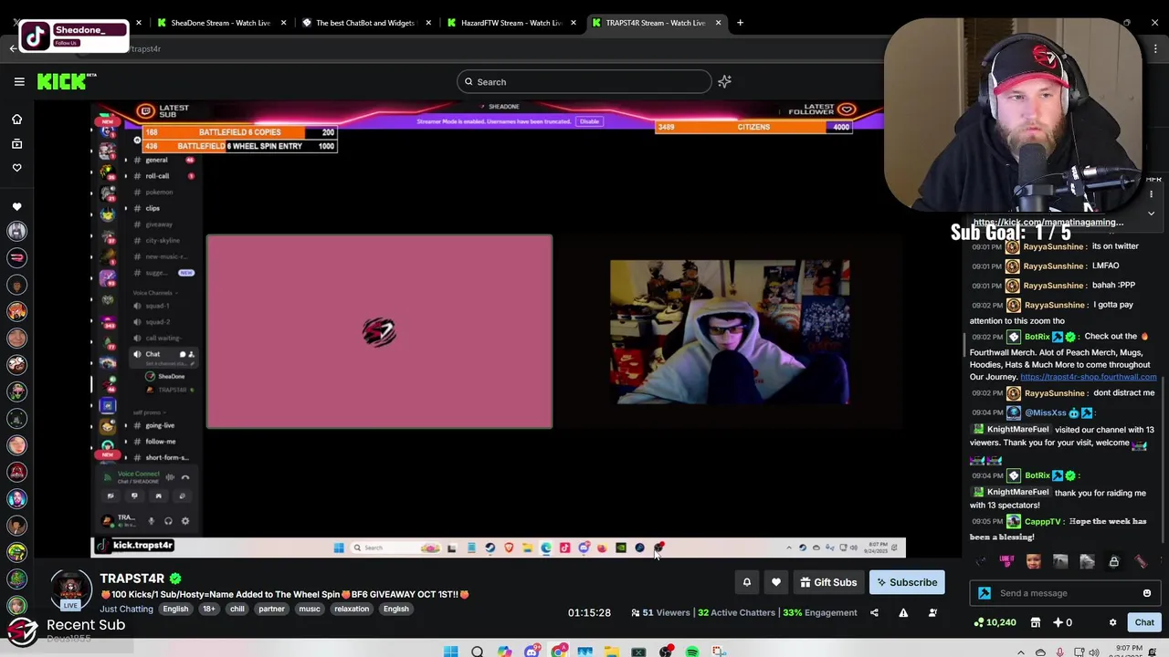Click the chat identity badge icon in the message box
Image resolution: width=1169 pixels, height=657 pixels.
[x=985, y=593]
